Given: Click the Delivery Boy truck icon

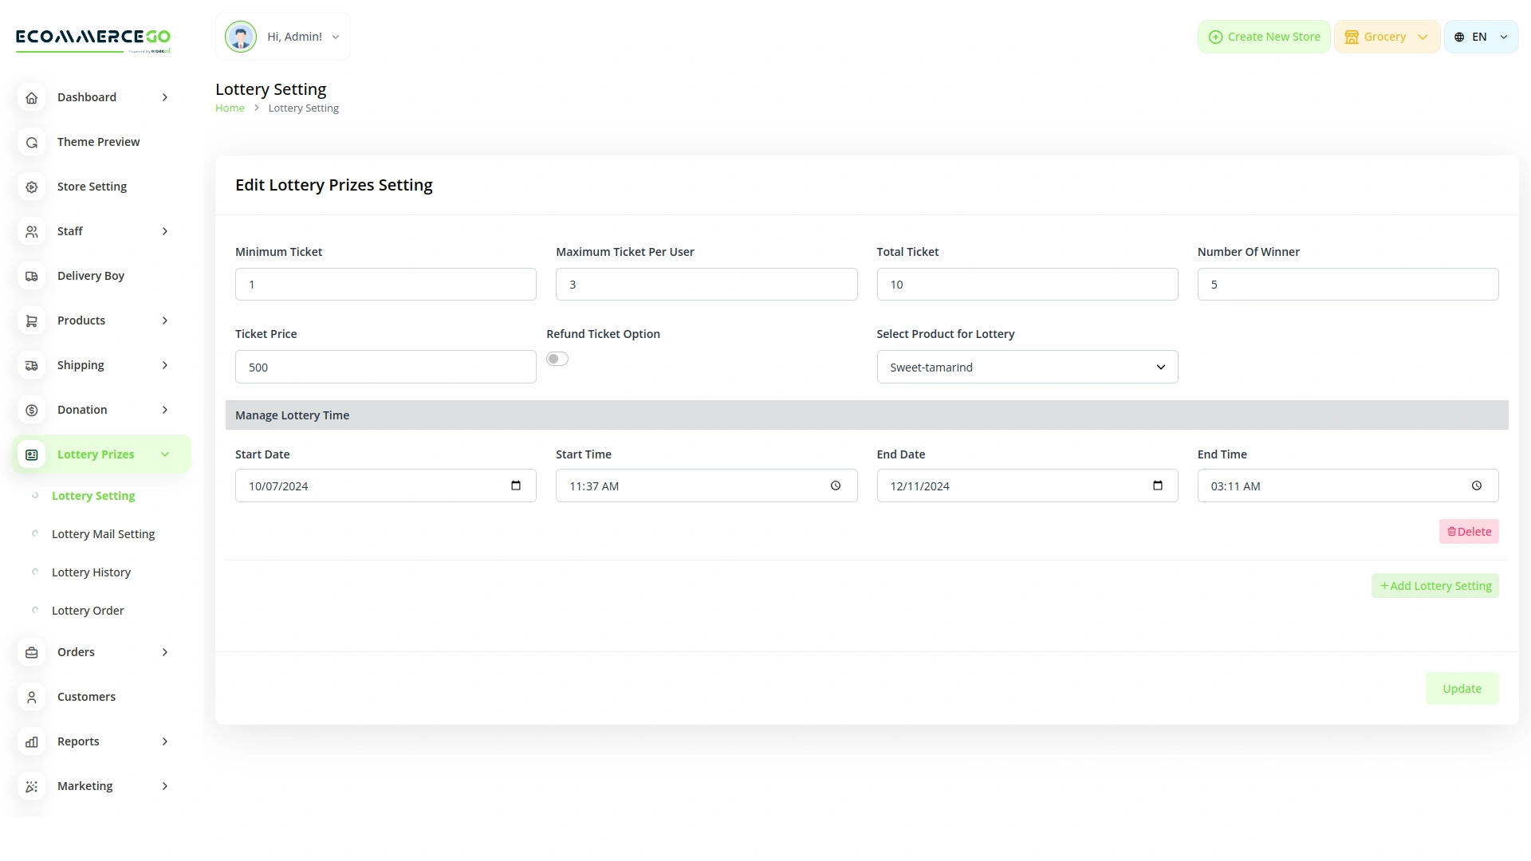Looking at the screenshot, I should click(x=32, y=276).
